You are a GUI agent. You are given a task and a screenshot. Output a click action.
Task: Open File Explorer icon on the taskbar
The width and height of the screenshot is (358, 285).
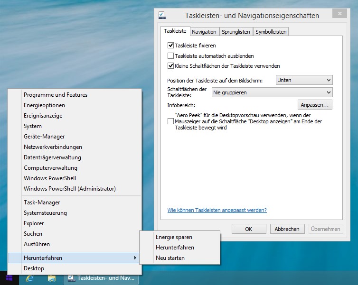tap(52, 278)
